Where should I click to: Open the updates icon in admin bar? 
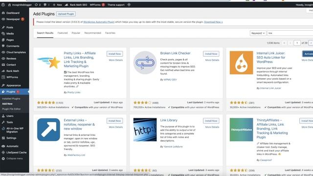(38, 5)
